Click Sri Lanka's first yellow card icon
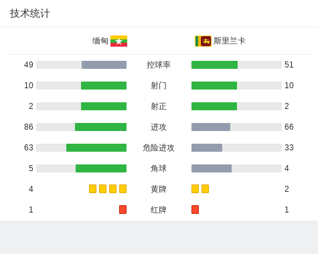 click(x=195, y=189)
